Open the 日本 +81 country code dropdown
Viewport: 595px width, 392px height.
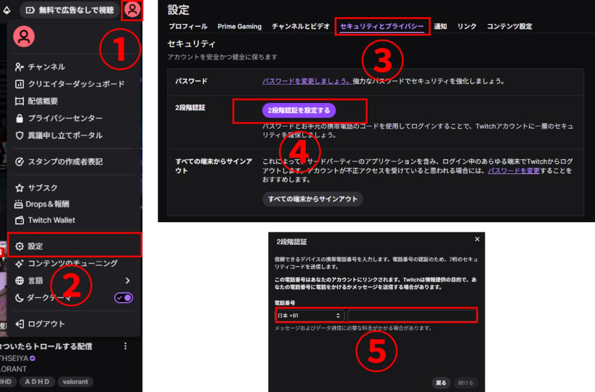[x=309, y=315]
